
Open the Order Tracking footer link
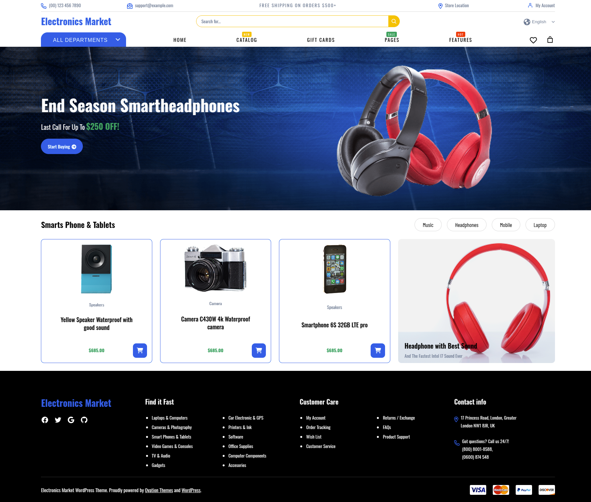click(x=318, y=427)
